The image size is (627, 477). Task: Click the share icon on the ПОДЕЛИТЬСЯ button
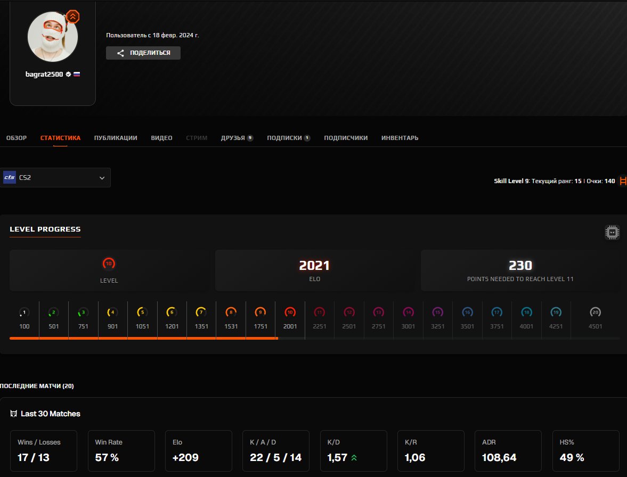pyautogui.click(x=121, y=53)
